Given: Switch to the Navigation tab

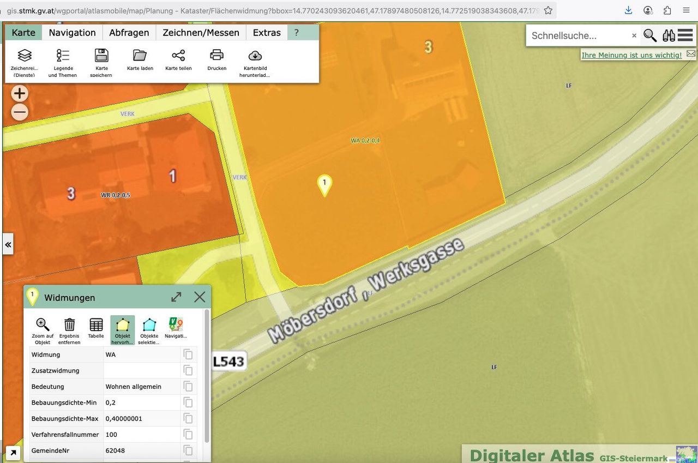Looking at the screenshot, I should (x=72, y=33).
